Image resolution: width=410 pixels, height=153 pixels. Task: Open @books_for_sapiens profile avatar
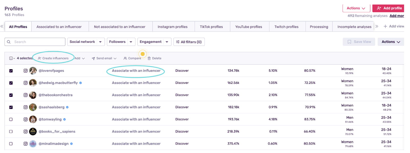(x=33, y=131)
